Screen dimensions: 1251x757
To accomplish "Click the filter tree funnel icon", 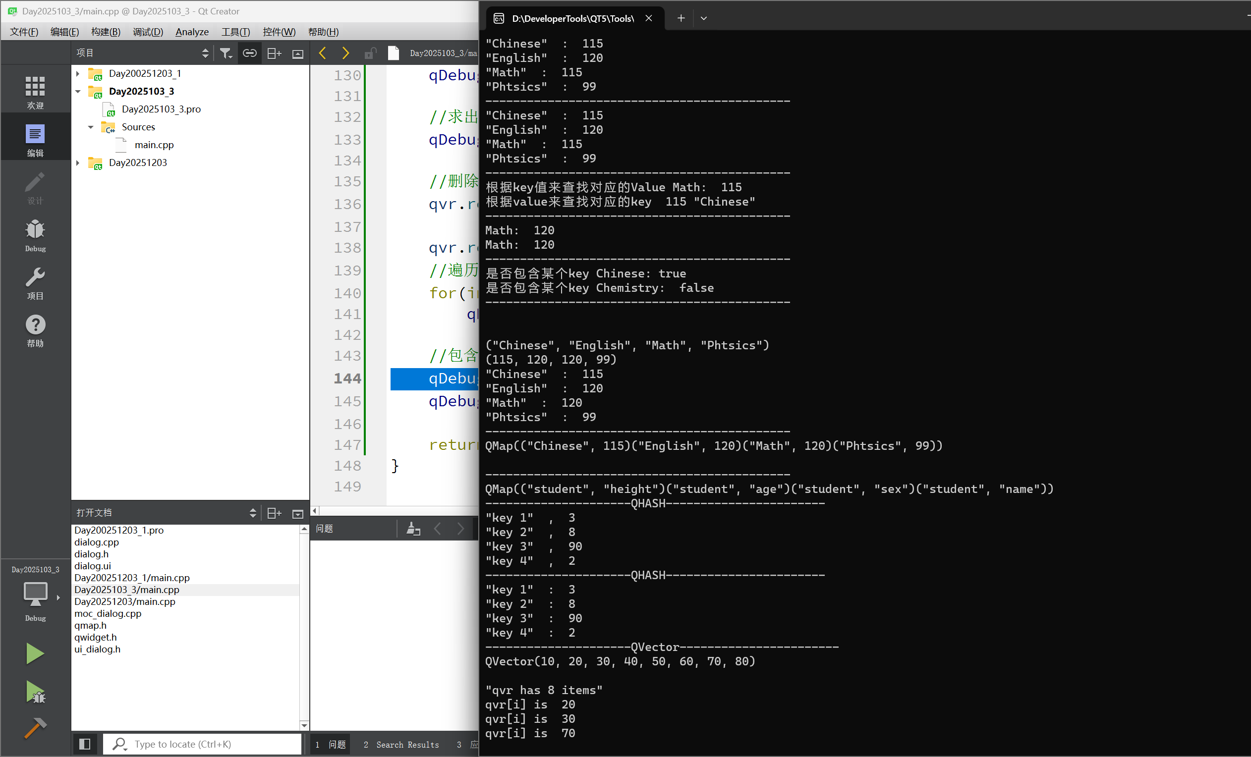I will 226,54.
